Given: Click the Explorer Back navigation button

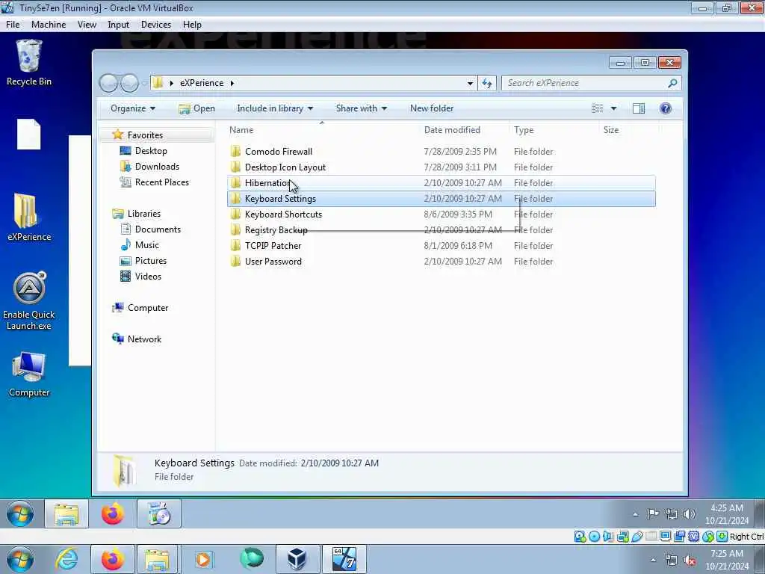Looking at the screenshot, I should point(108,83).
